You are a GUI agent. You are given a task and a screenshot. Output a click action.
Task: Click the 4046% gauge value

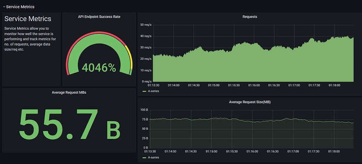(x=99, y=68)
